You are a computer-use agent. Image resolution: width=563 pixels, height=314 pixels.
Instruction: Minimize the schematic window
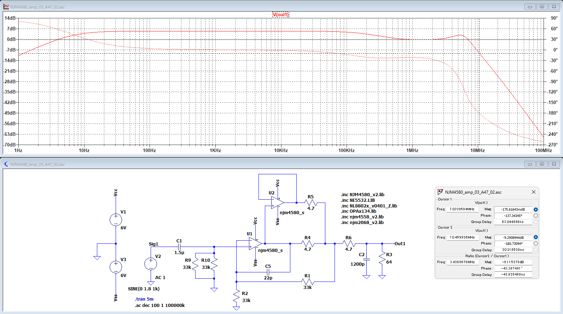(x=530, y=164)
